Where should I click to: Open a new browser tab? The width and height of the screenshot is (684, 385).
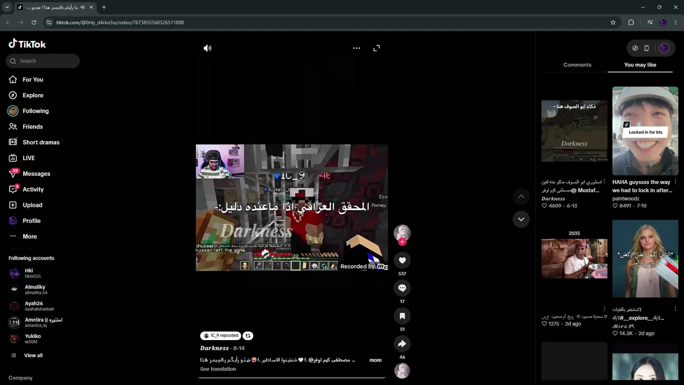click(x=104, y=7)
